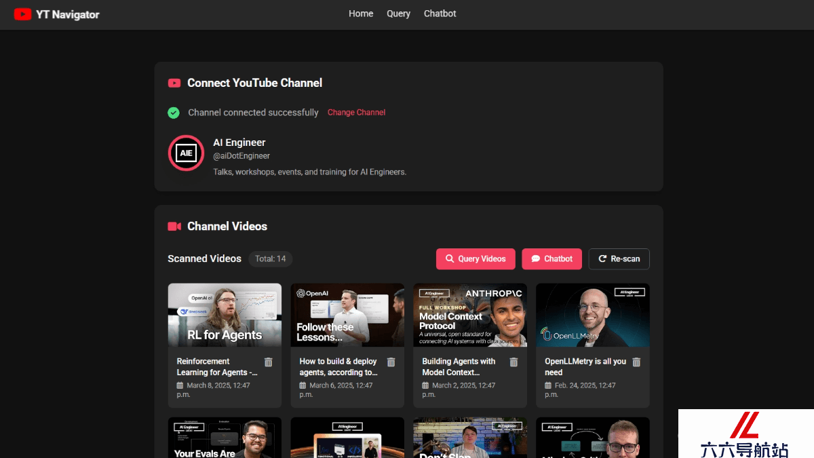
Task: Delete the How to build & deploy agents video
Action: tap(391, 362)
